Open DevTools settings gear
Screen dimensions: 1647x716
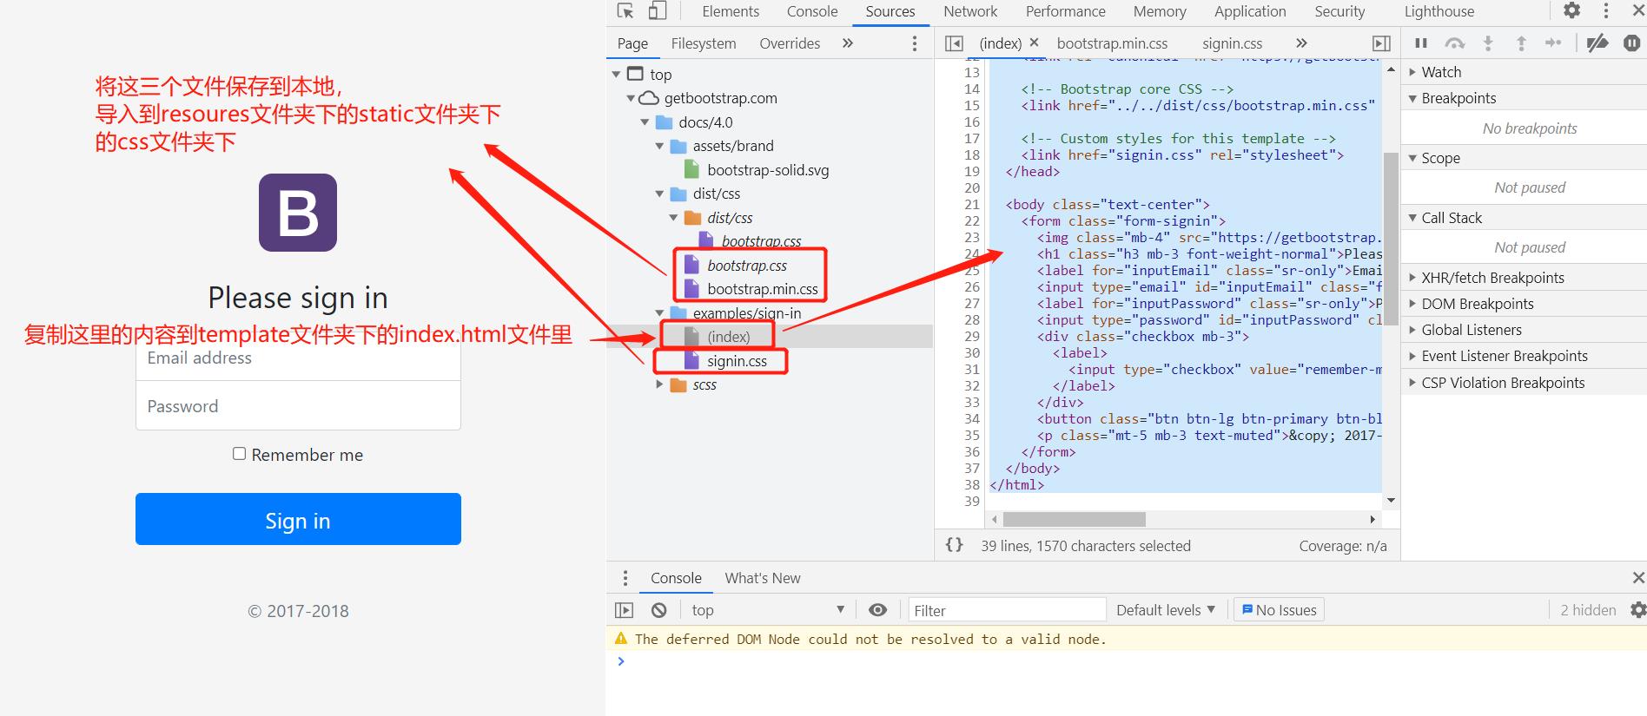tap(1572, 10)
